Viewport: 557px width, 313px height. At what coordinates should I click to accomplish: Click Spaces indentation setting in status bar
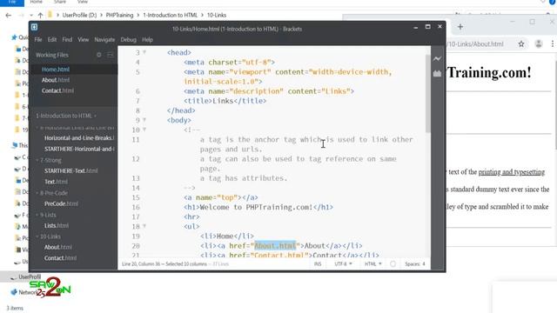click(x=413, y=264)
